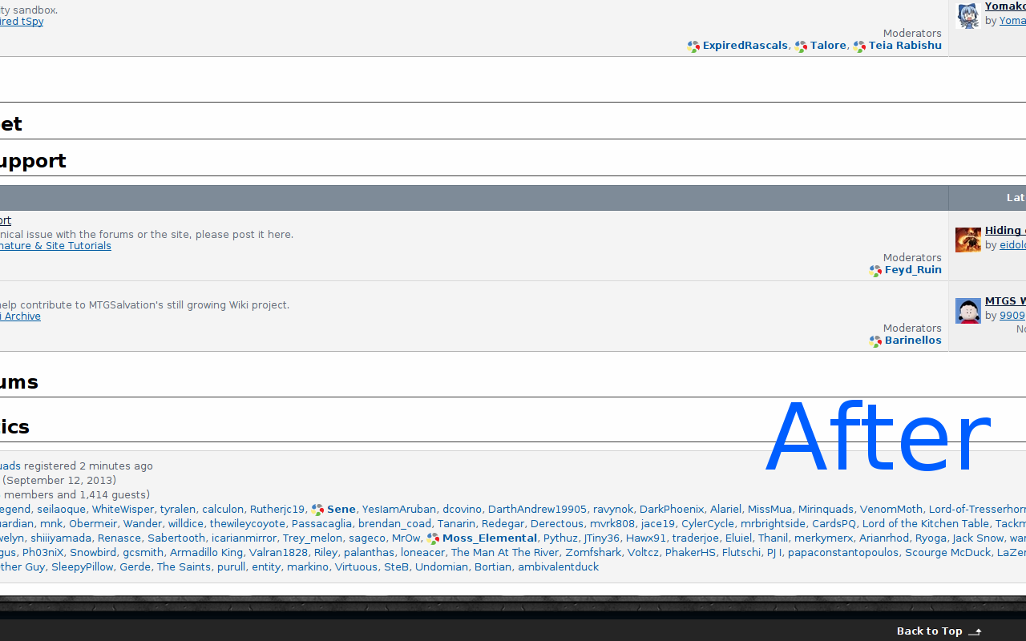Open 9909 author link under MTGS W post

(x=1012, y=316)
